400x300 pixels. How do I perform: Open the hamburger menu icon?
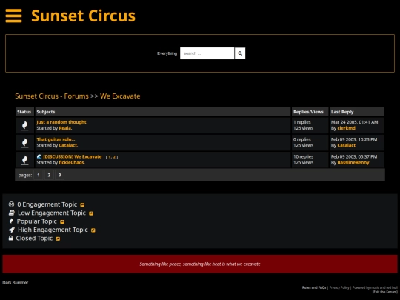click(x=13, y=16)
